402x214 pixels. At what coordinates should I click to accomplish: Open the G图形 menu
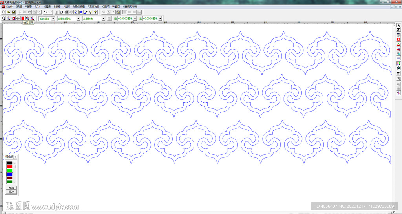click(x=48, y=7)
